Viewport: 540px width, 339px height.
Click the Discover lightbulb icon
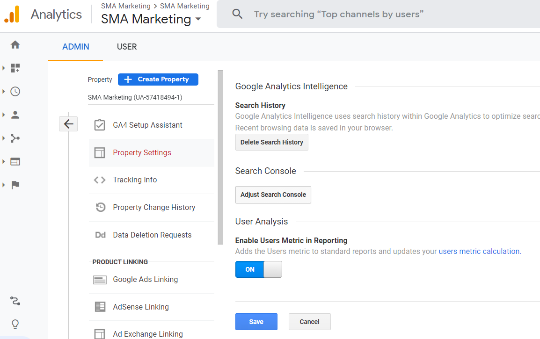[15, 324]
